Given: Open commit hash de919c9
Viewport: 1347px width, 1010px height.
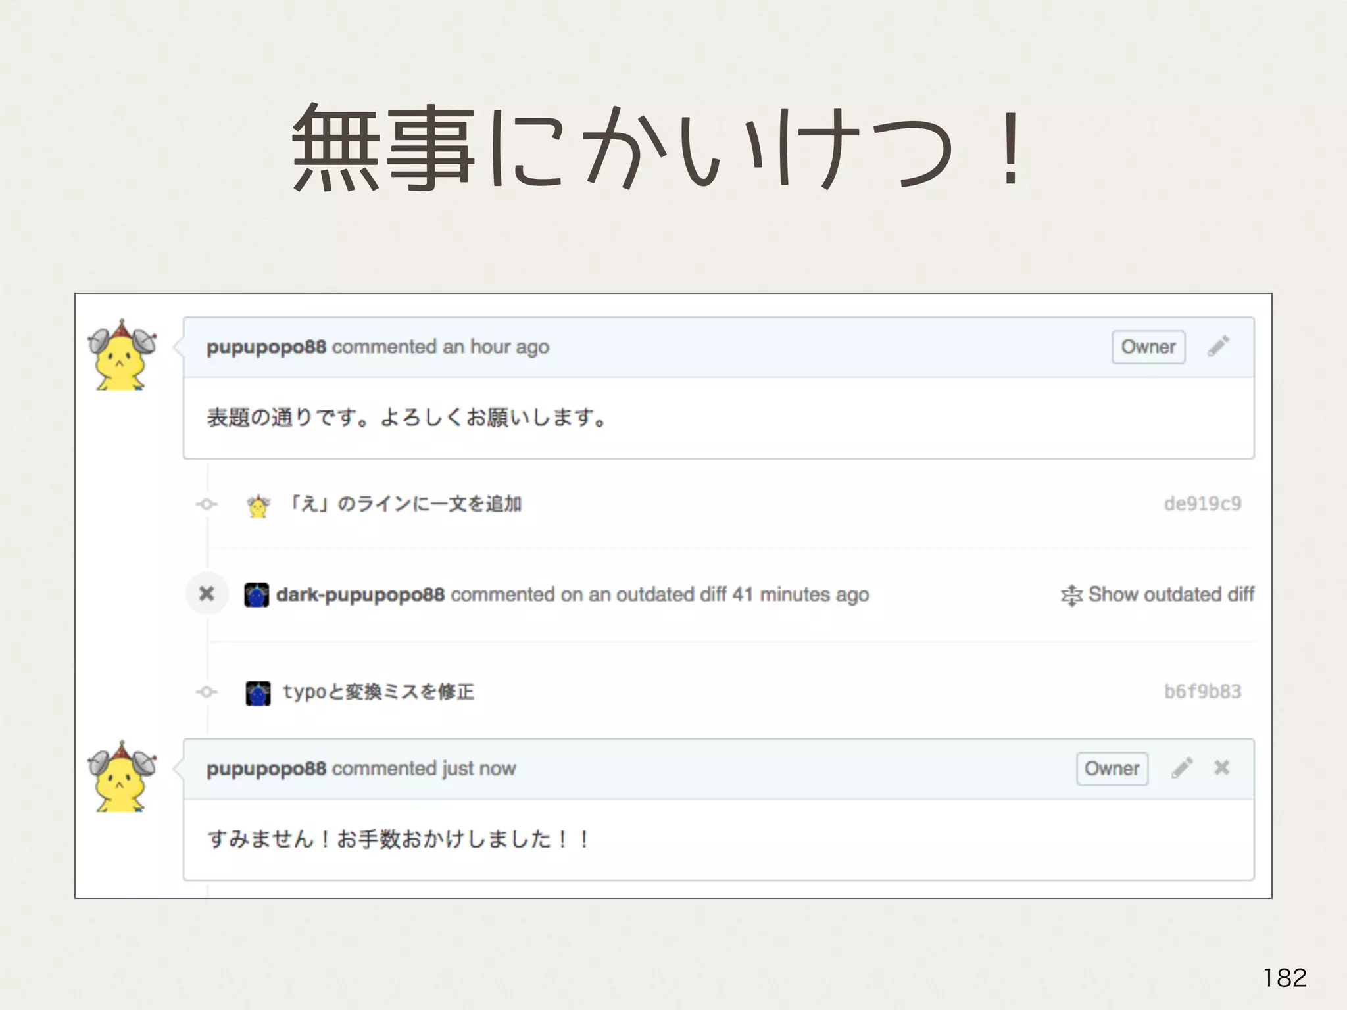Looking at the screenshot, I should [1202, 504].
